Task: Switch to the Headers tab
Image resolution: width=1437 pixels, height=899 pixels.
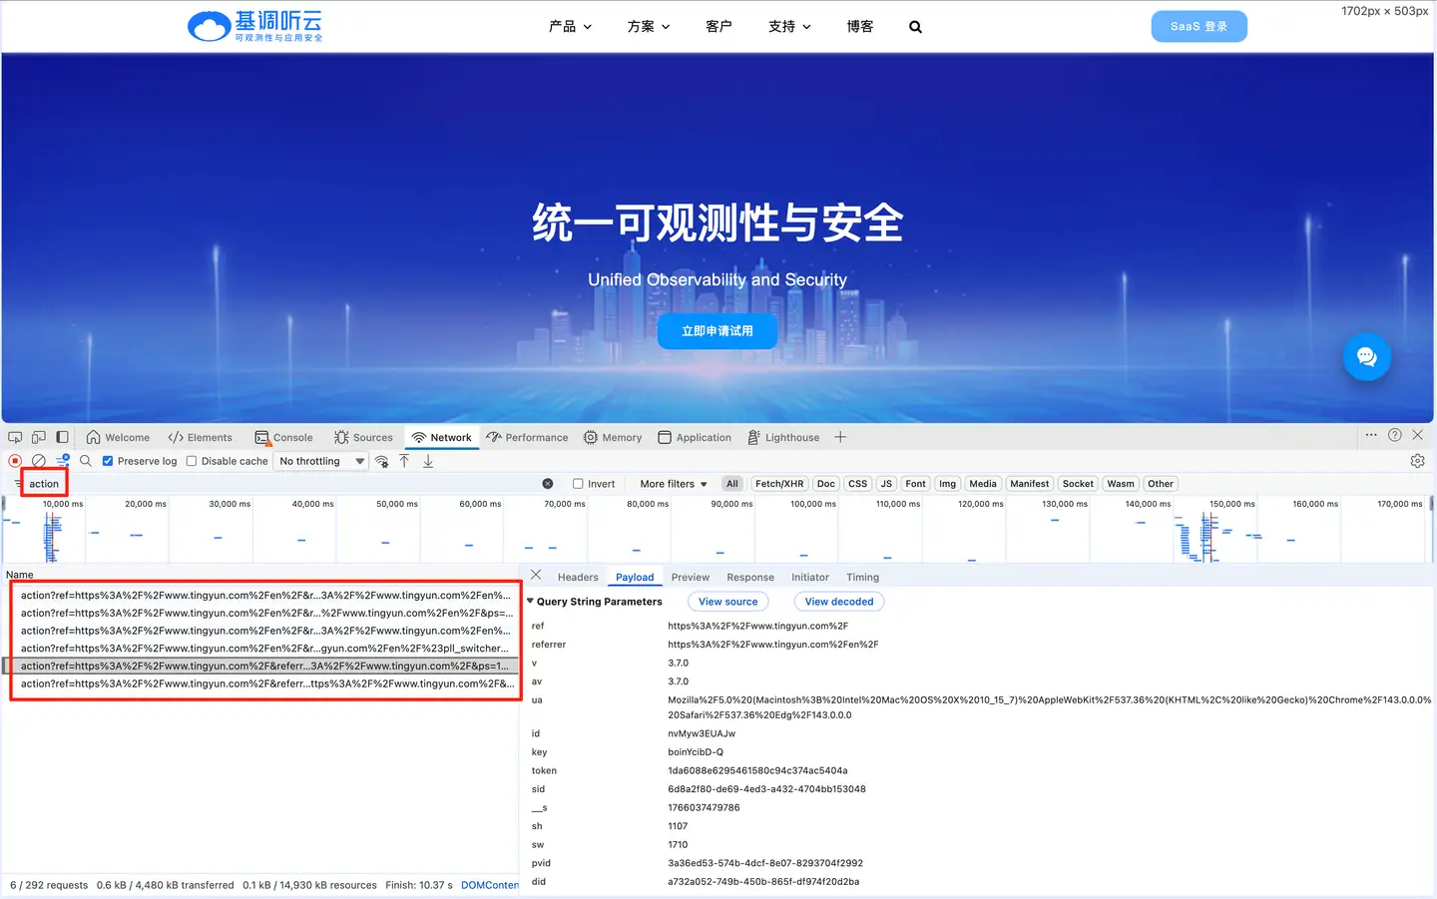Action: (x=578, y=577)
